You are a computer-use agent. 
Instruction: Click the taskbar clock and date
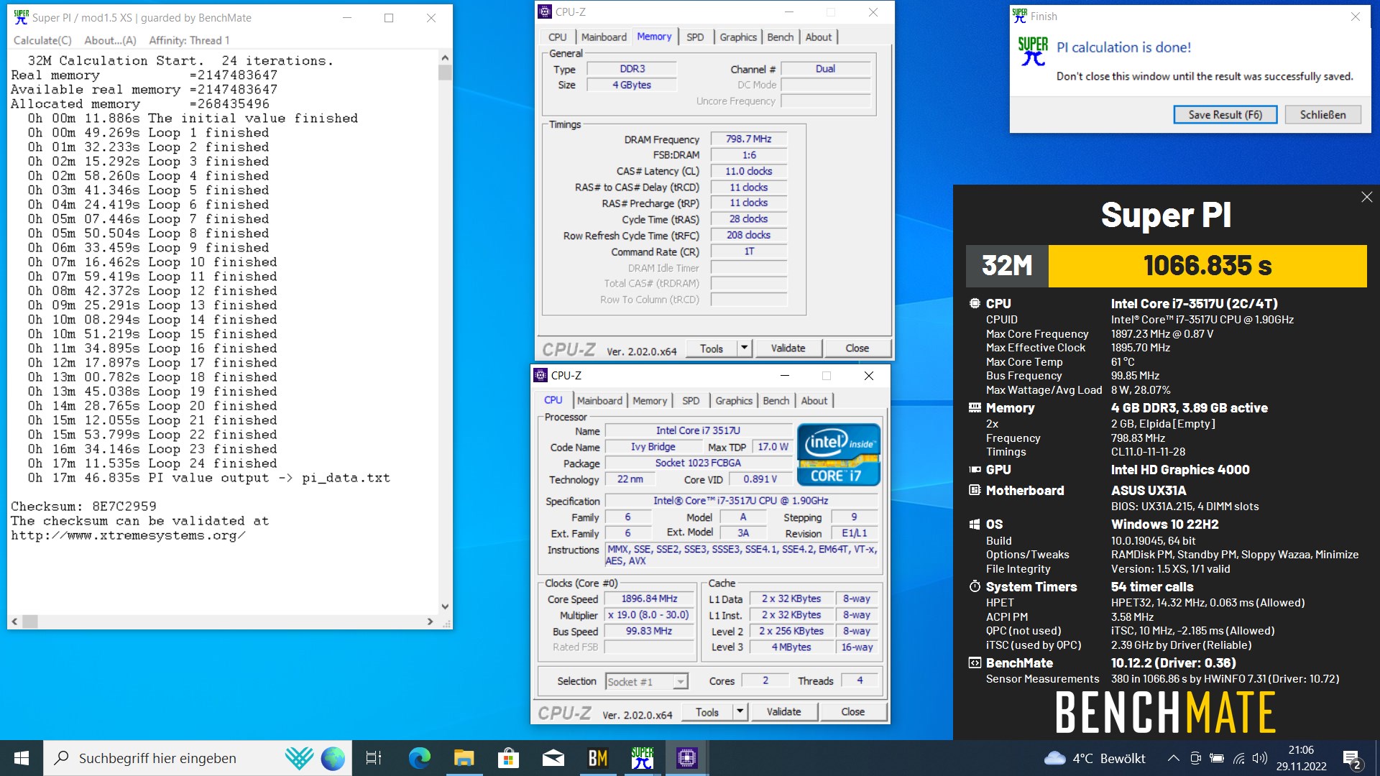tap(1301, 758)
